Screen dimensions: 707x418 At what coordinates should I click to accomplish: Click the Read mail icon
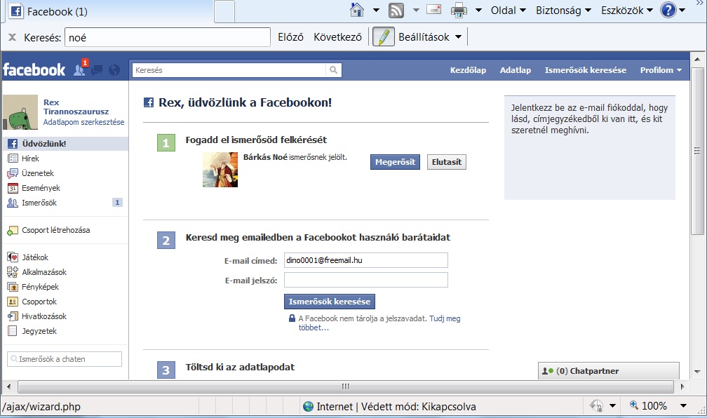click(433, 10)
